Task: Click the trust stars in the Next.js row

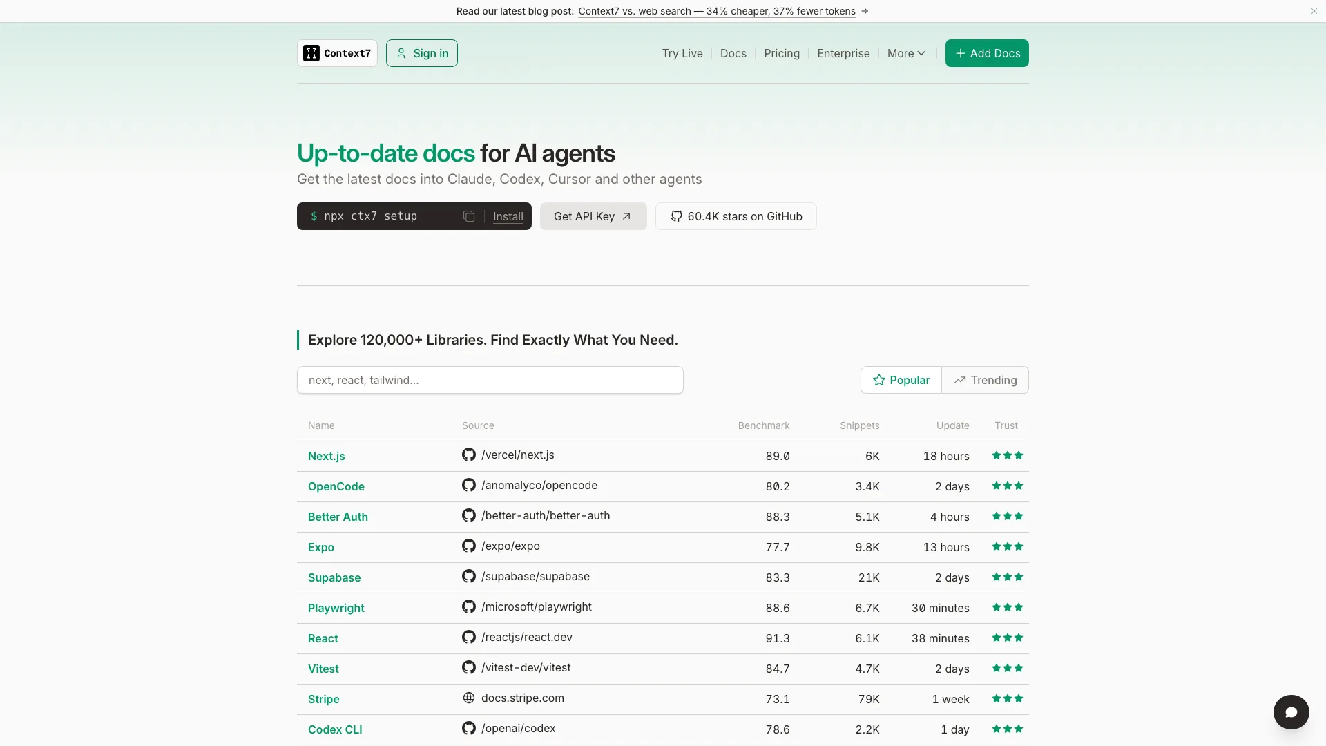Action: 1008,455
